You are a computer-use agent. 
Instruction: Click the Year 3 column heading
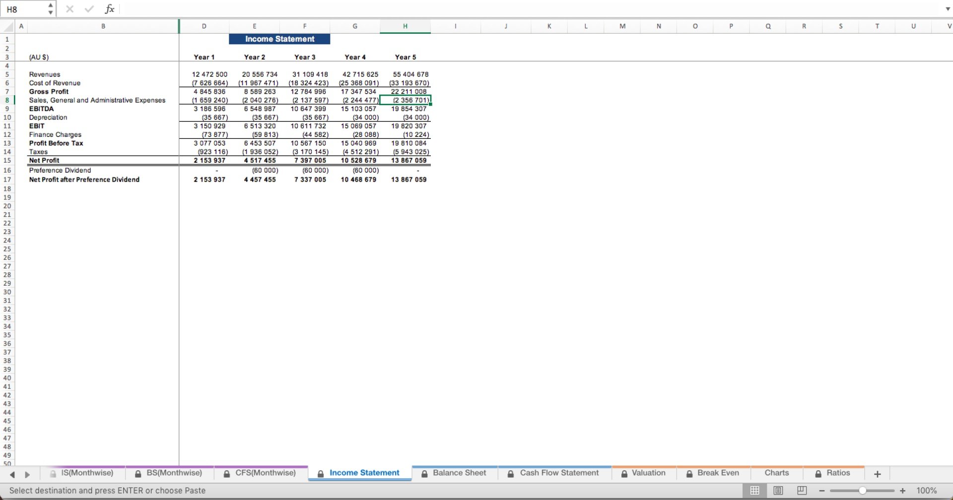[305, 57]
